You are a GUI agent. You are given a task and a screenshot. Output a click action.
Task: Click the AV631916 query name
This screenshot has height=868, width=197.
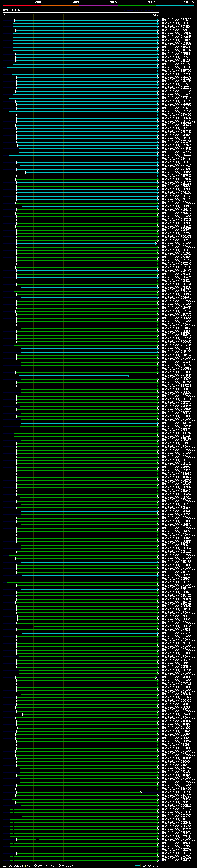tap(11, 10)
